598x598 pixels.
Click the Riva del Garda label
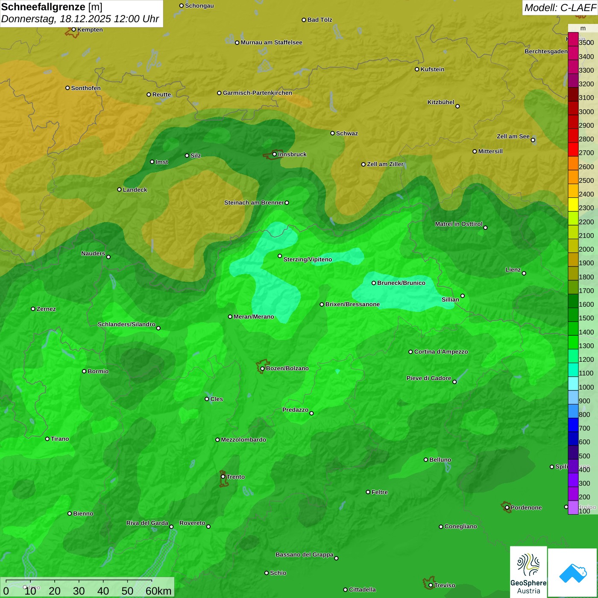[147, 523]
